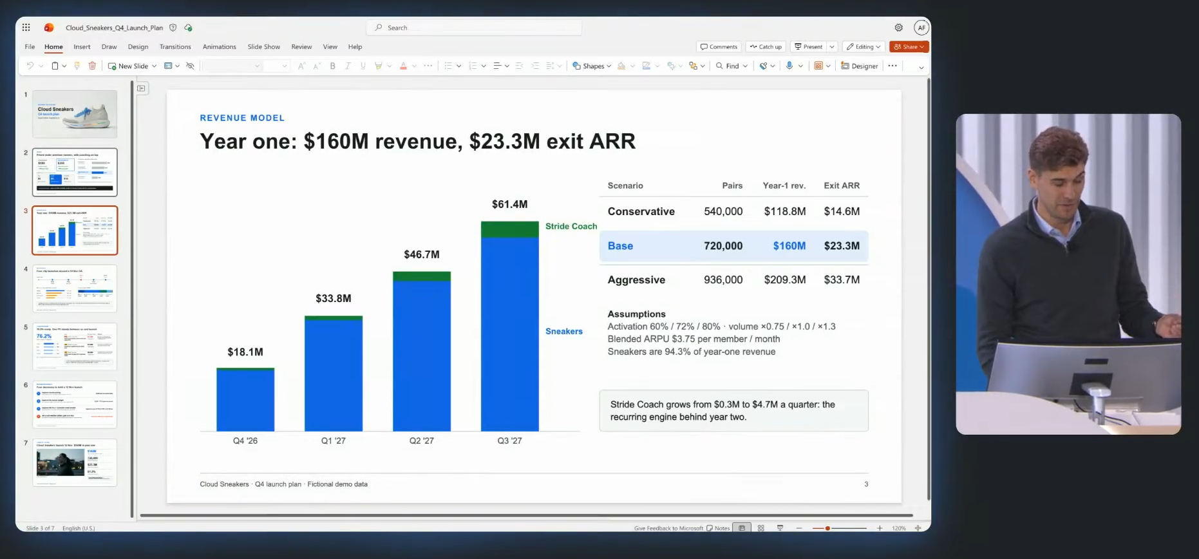This screenshot has width=1199, height=559.
Task: Click the zoom out minus icon
Action: [799, 528]
